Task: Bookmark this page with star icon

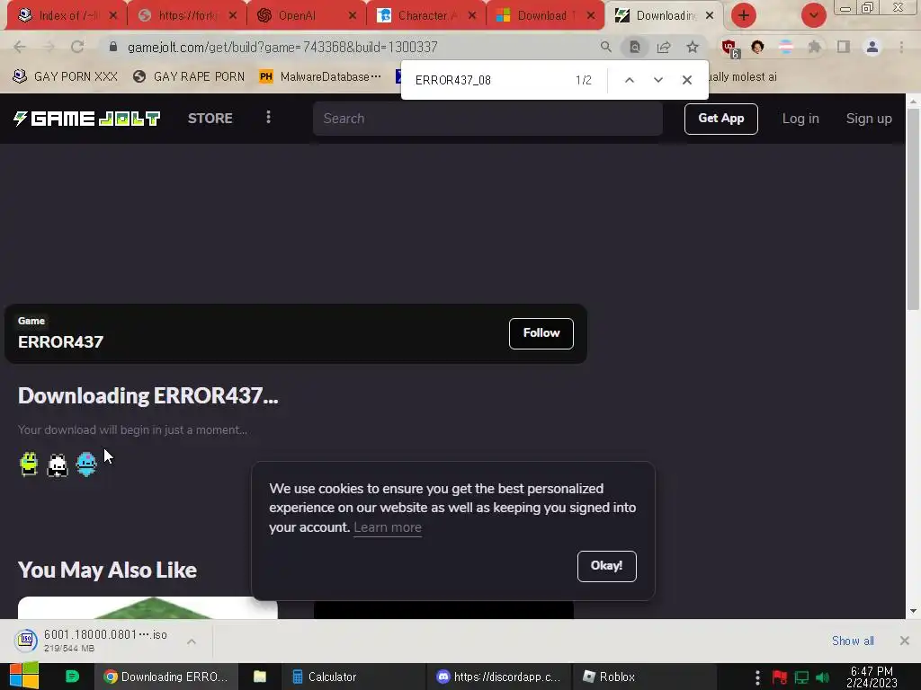Action: point(693,47)
